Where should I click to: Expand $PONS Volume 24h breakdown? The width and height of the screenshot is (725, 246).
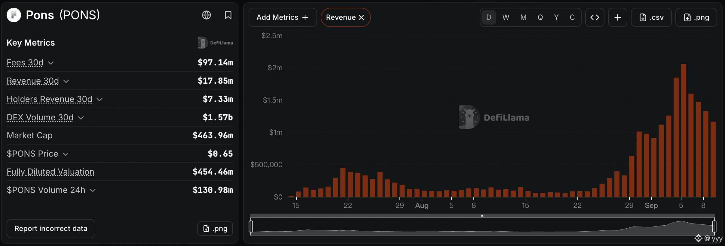pos(93,190)
